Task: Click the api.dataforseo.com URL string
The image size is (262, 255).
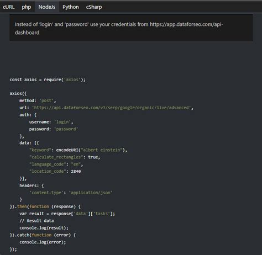Action: coord(112,108)
